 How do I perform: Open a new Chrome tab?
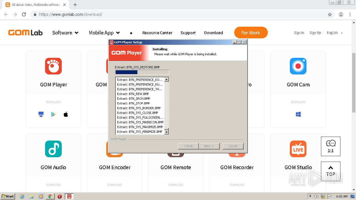point(75,5)
